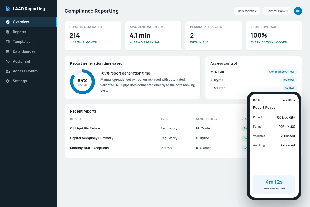Viewport: 310px width, 207px height.
Task: Click the Passed validation value on phone
Action: 288,136
